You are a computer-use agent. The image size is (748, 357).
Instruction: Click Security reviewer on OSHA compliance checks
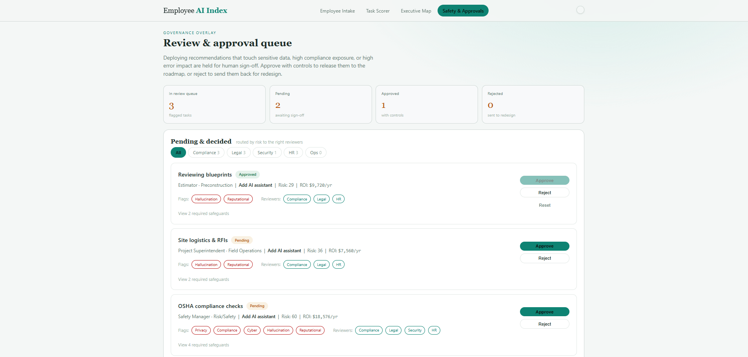click(415, 330)
